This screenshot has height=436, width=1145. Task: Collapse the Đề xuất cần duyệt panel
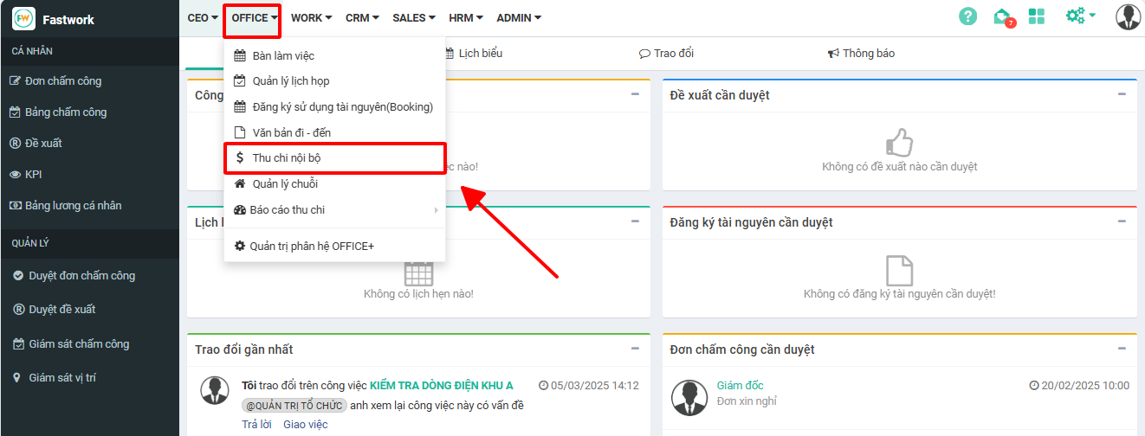(1122, 94)
